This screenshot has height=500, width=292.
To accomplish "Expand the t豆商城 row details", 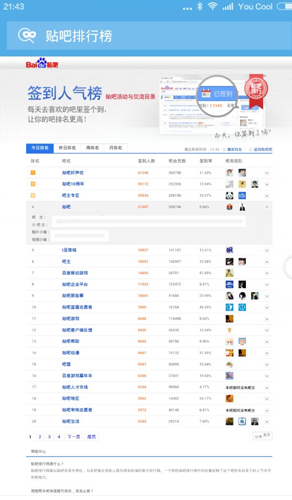I will point(267,251).
